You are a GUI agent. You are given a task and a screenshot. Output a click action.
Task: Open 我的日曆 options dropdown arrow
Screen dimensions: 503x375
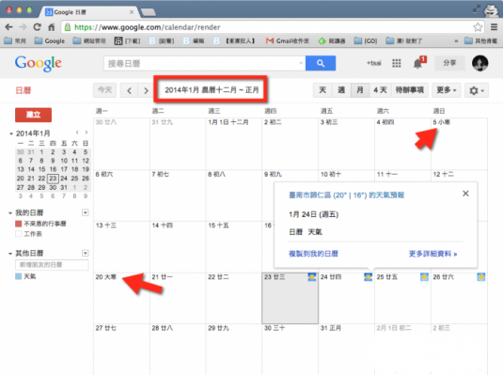85,212
